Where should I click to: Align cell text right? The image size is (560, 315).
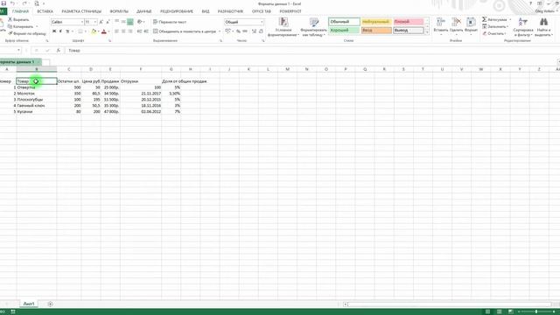click(130, 31)
